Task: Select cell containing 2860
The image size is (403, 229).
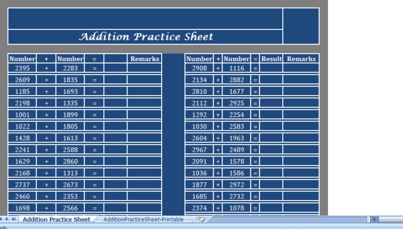Action: tap(70, 161)
